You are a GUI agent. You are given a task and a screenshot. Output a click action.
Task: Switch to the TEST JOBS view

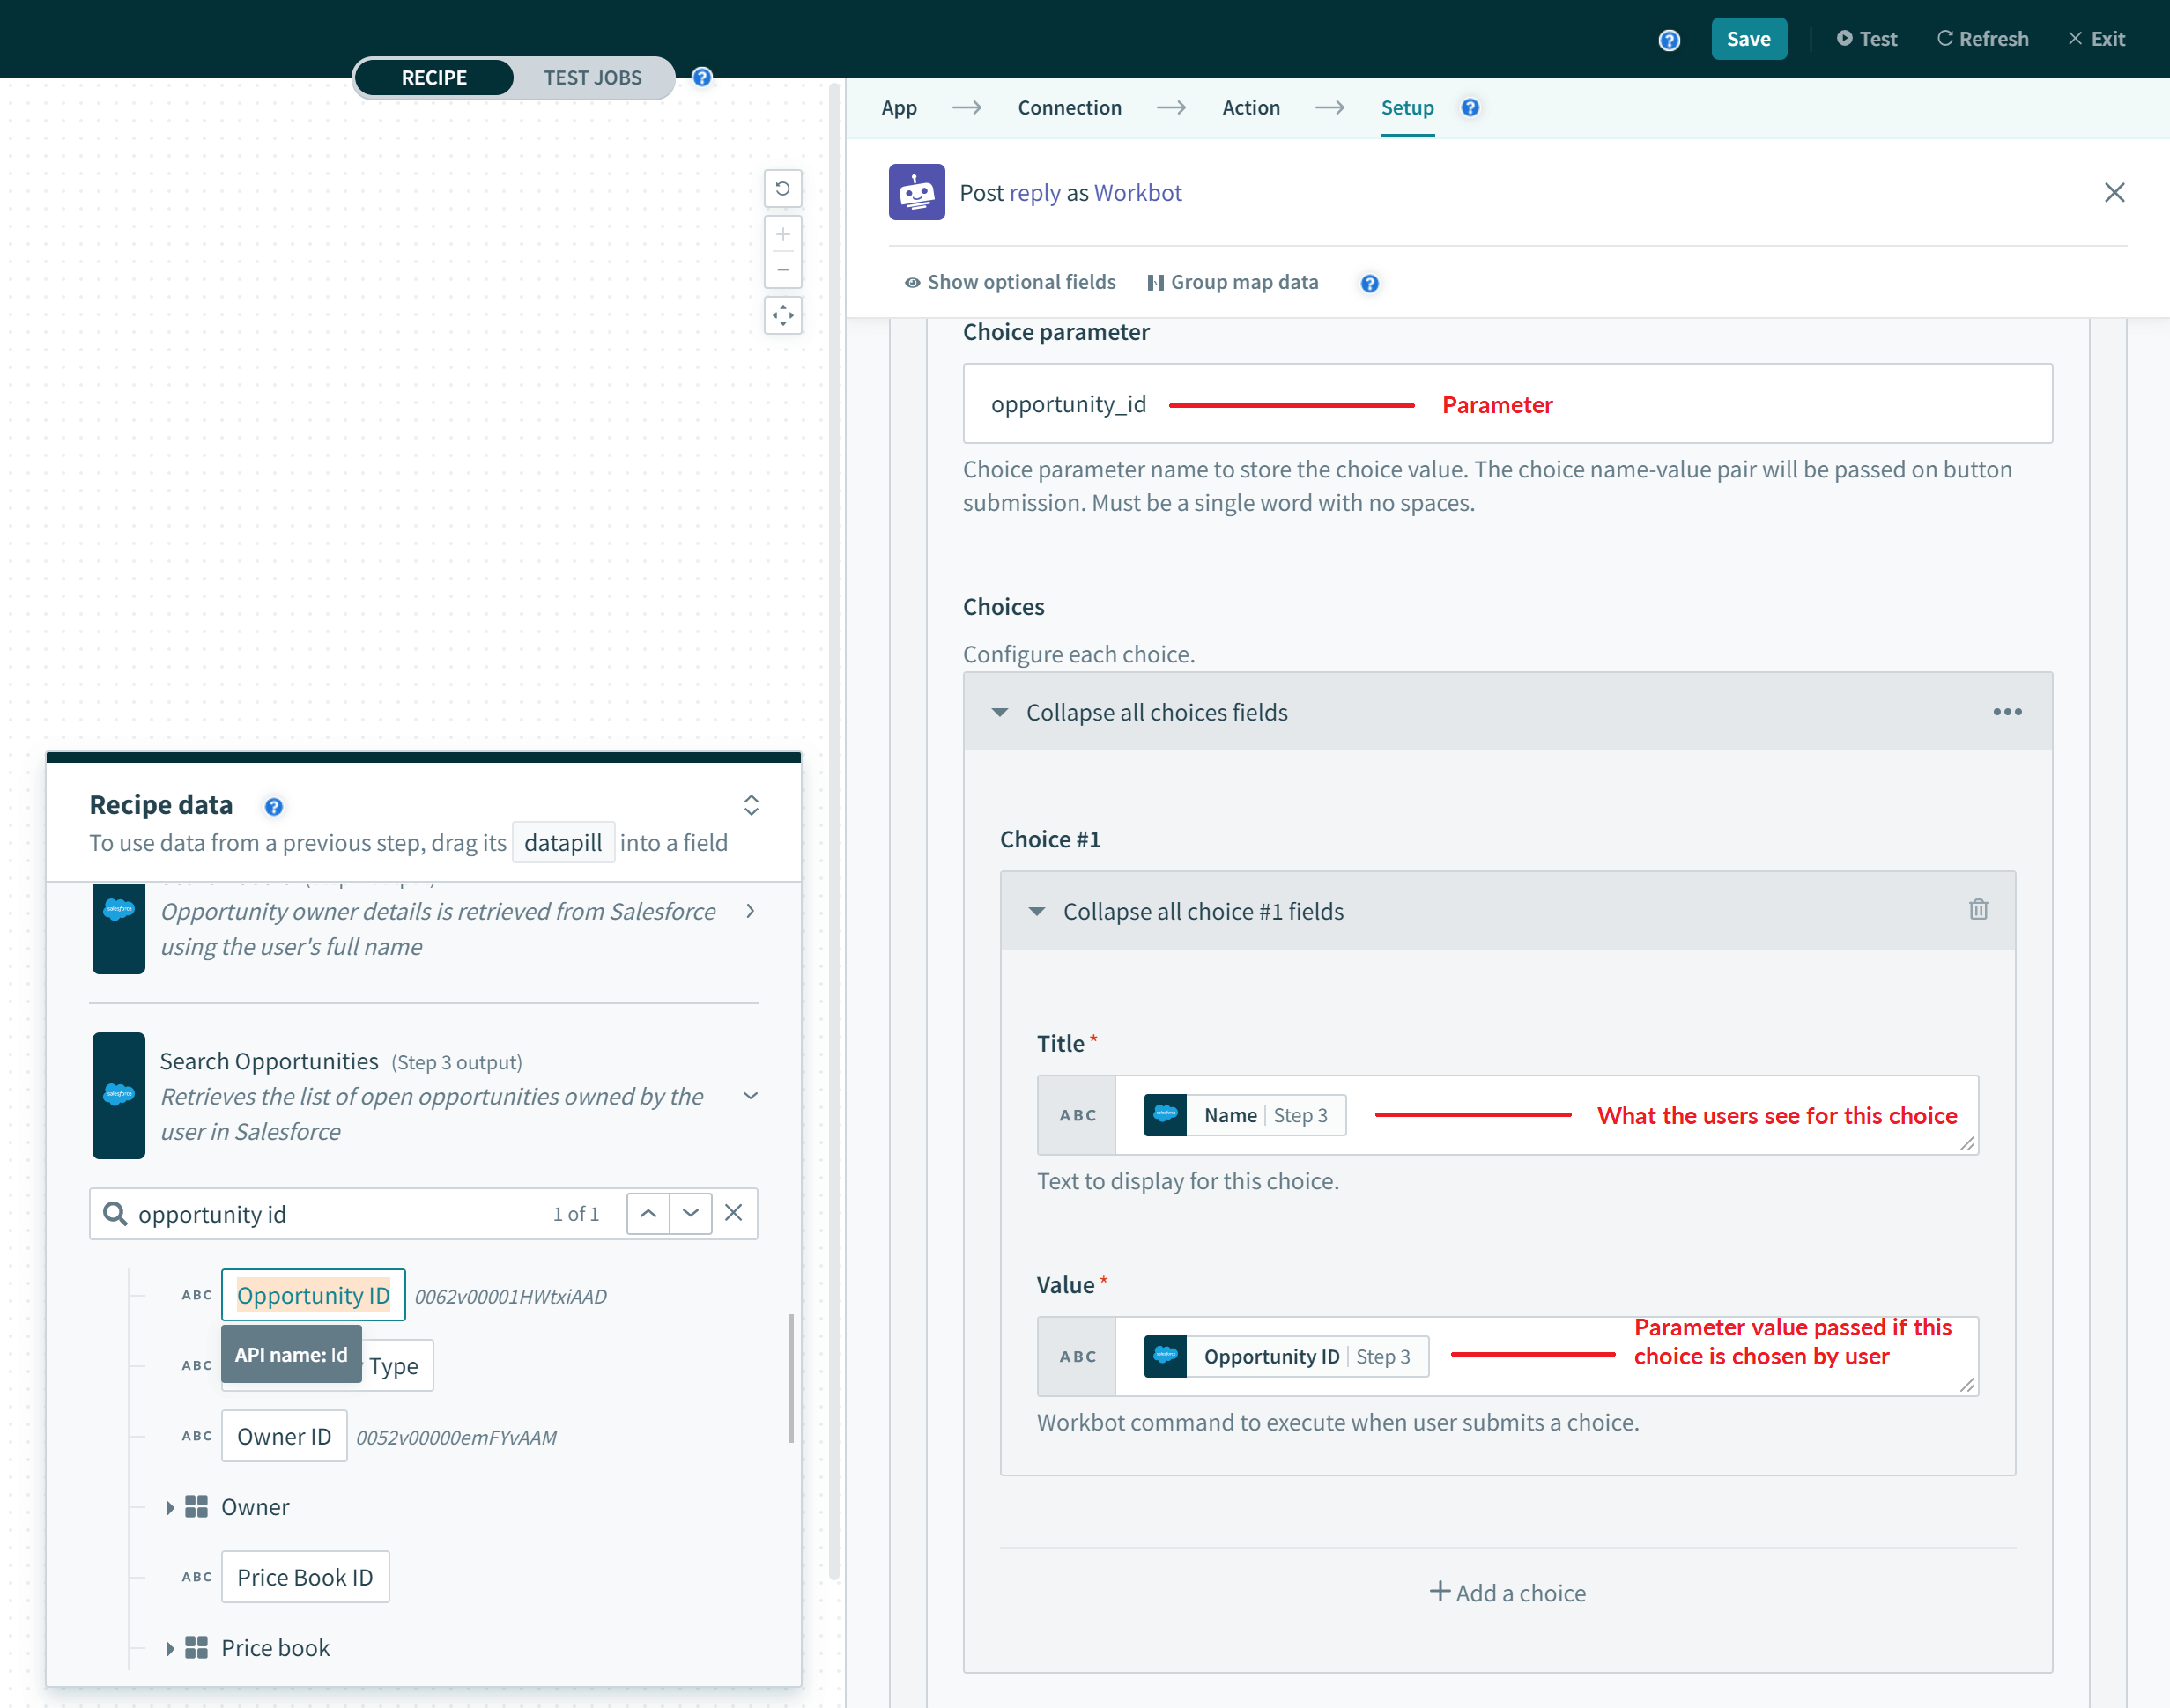tap(592, 78)
